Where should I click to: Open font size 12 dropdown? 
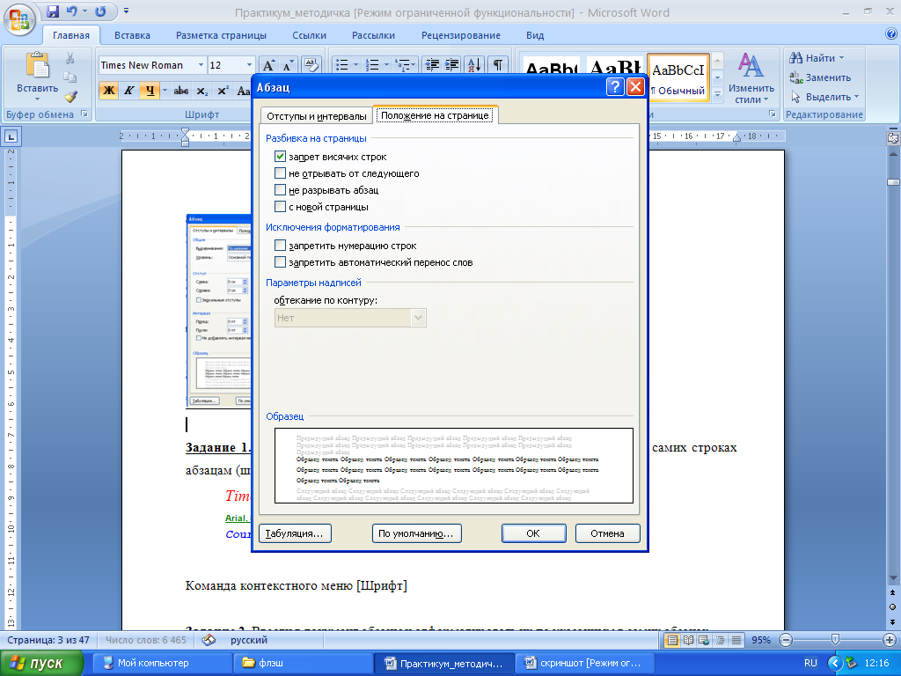pyautogui.click(x=249, y=65)
